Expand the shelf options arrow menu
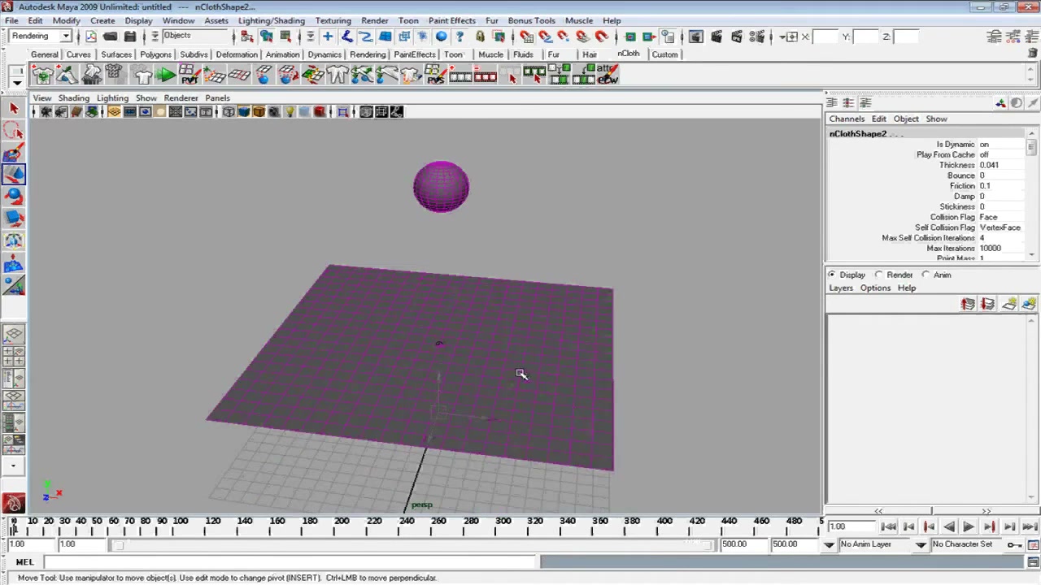This screenshot has width=1041, height=585. pyautogui.click(x=16, y=83)
